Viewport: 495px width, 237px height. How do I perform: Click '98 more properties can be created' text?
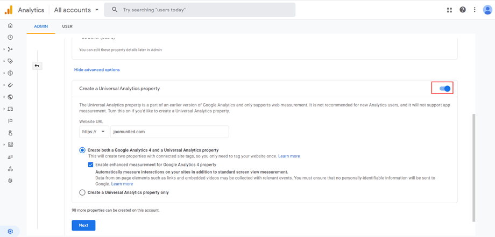pyautogui.click(x=116, y=210)
